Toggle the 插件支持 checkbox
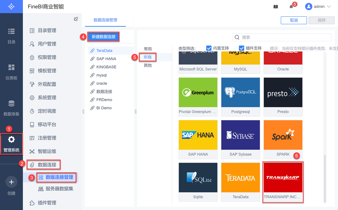Image resolution: width=338 pixels, height=210 pixels. (241, 48)
